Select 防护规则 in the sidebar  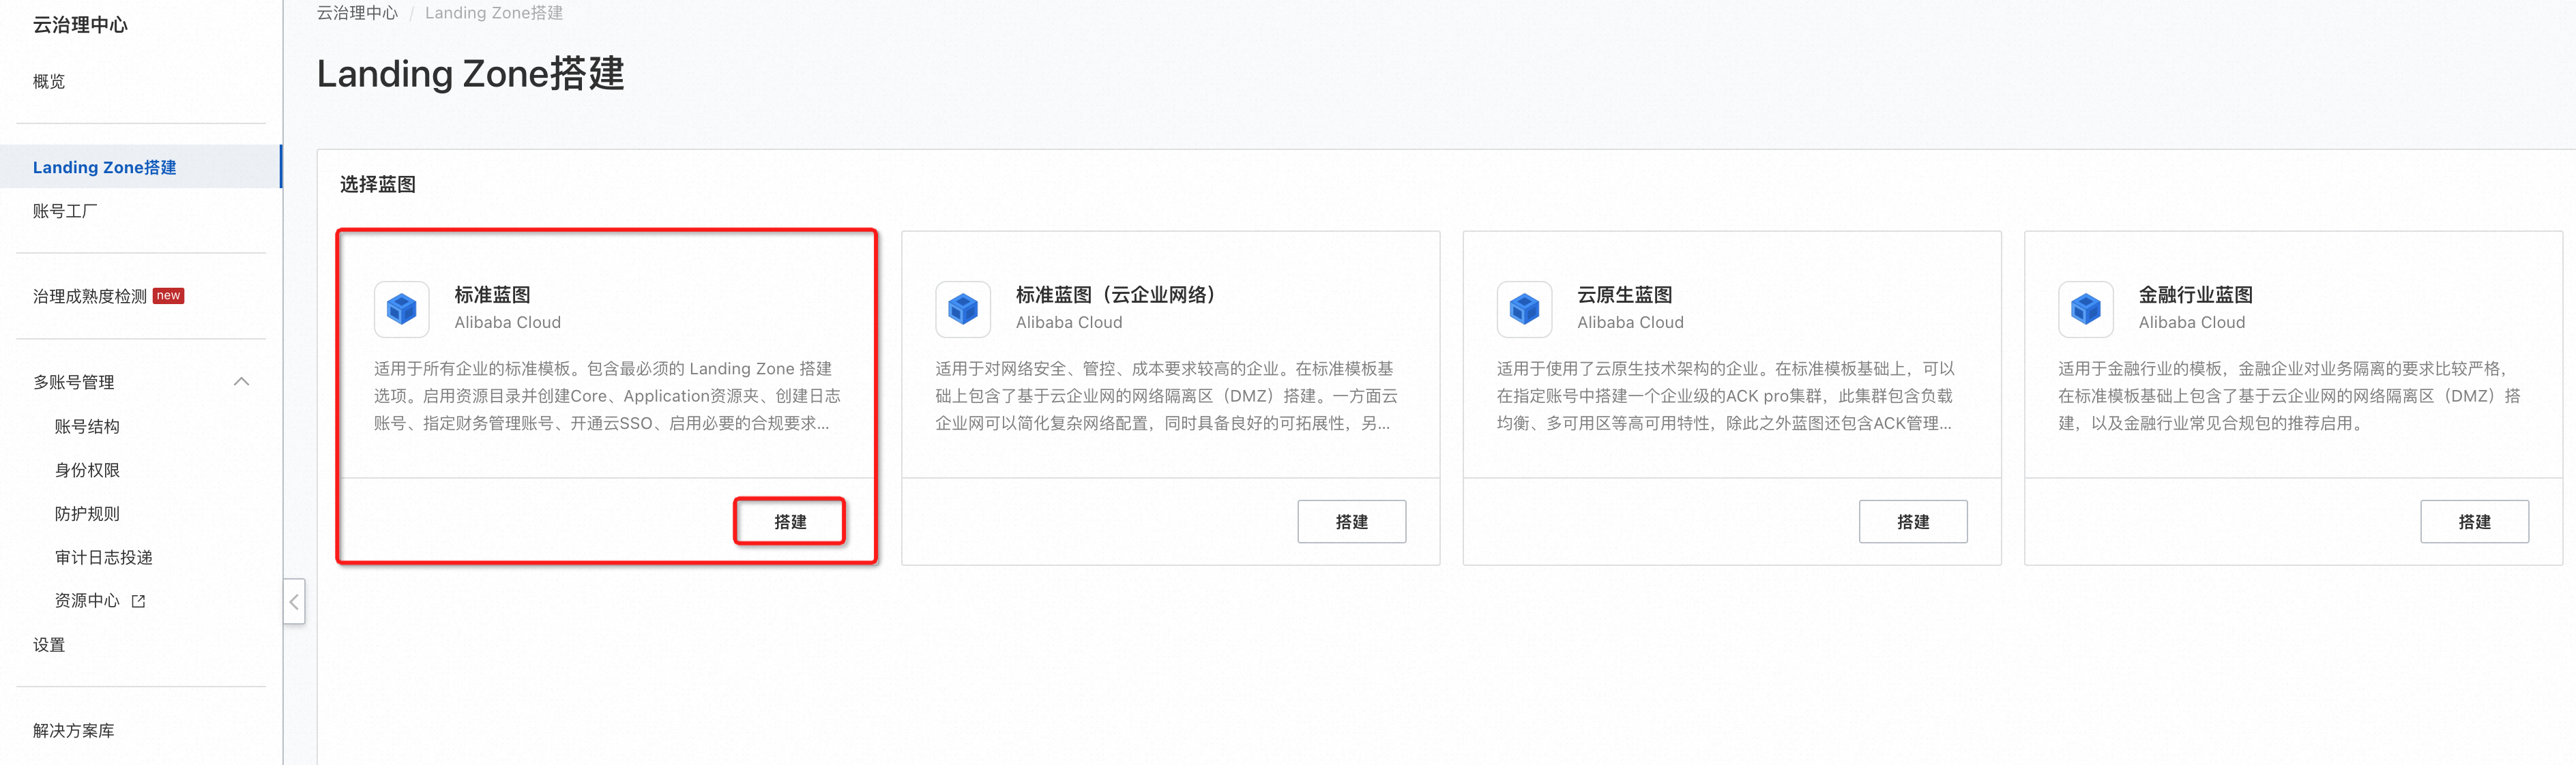[87, 514]
